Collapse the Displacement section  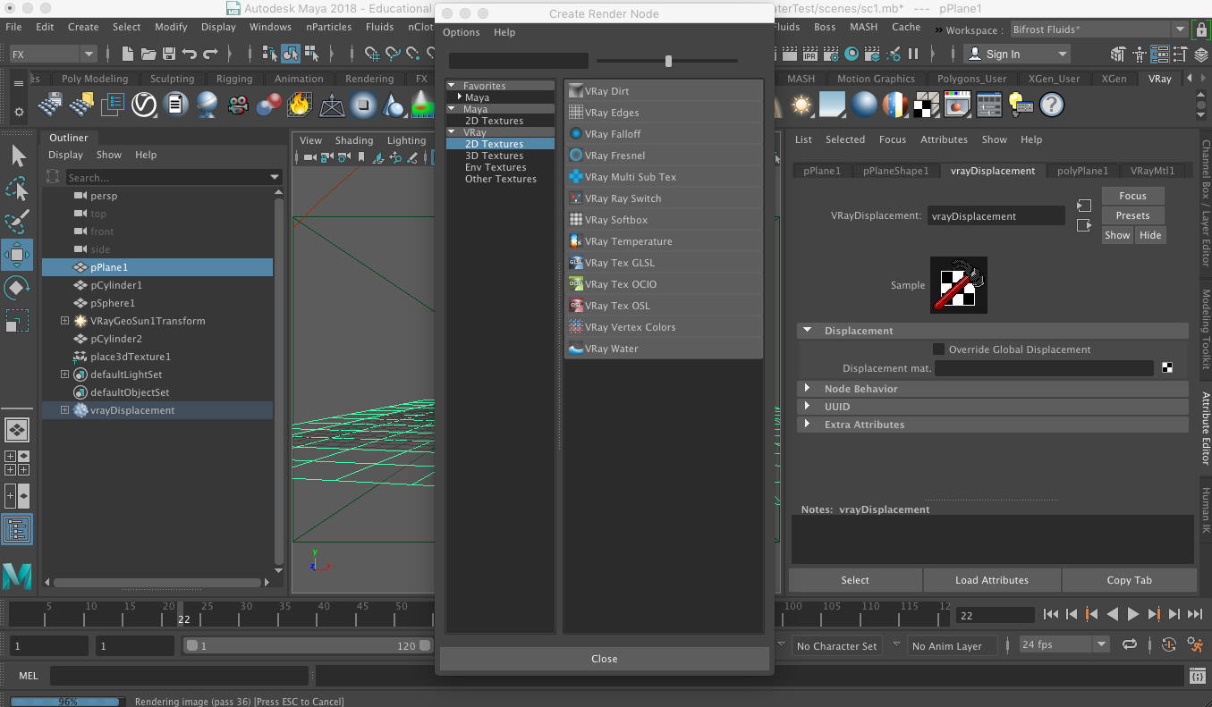click(x=807, y=331)
